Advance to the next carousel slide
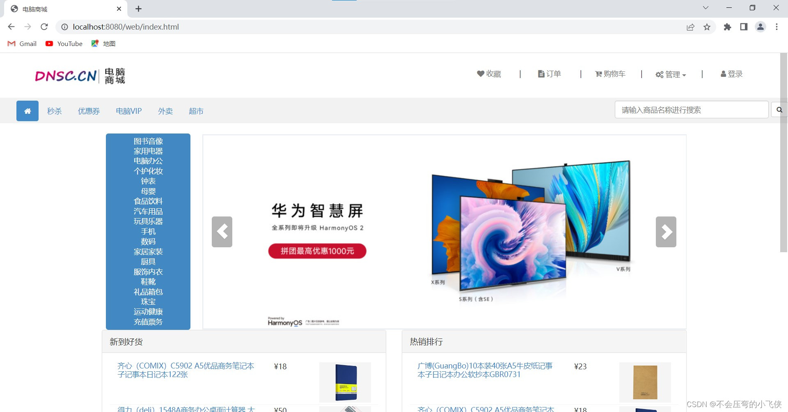788x412 pixels. click(666, 232)
